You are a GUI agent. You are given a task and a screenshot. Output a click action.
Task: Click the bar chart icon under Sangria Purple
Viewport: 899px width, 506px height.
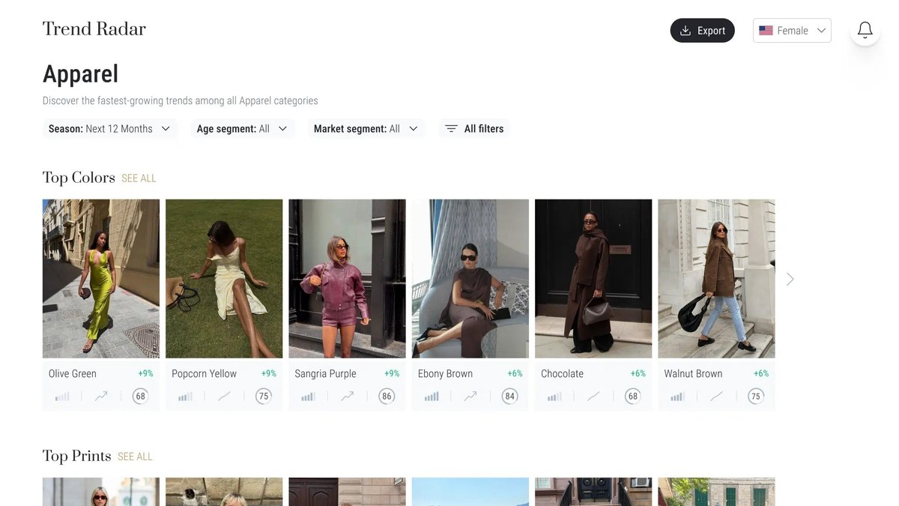pyautogui.click(x=308, y=397)
